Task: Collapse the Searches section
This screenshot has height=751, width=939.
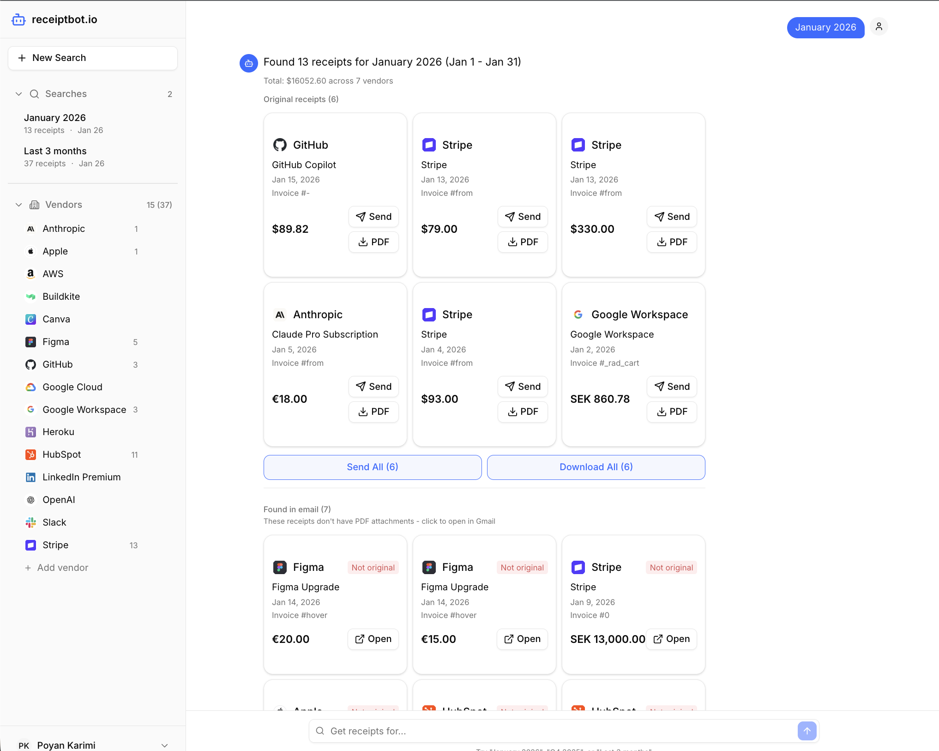Action: pyautogui.click(x=18, y=94)
